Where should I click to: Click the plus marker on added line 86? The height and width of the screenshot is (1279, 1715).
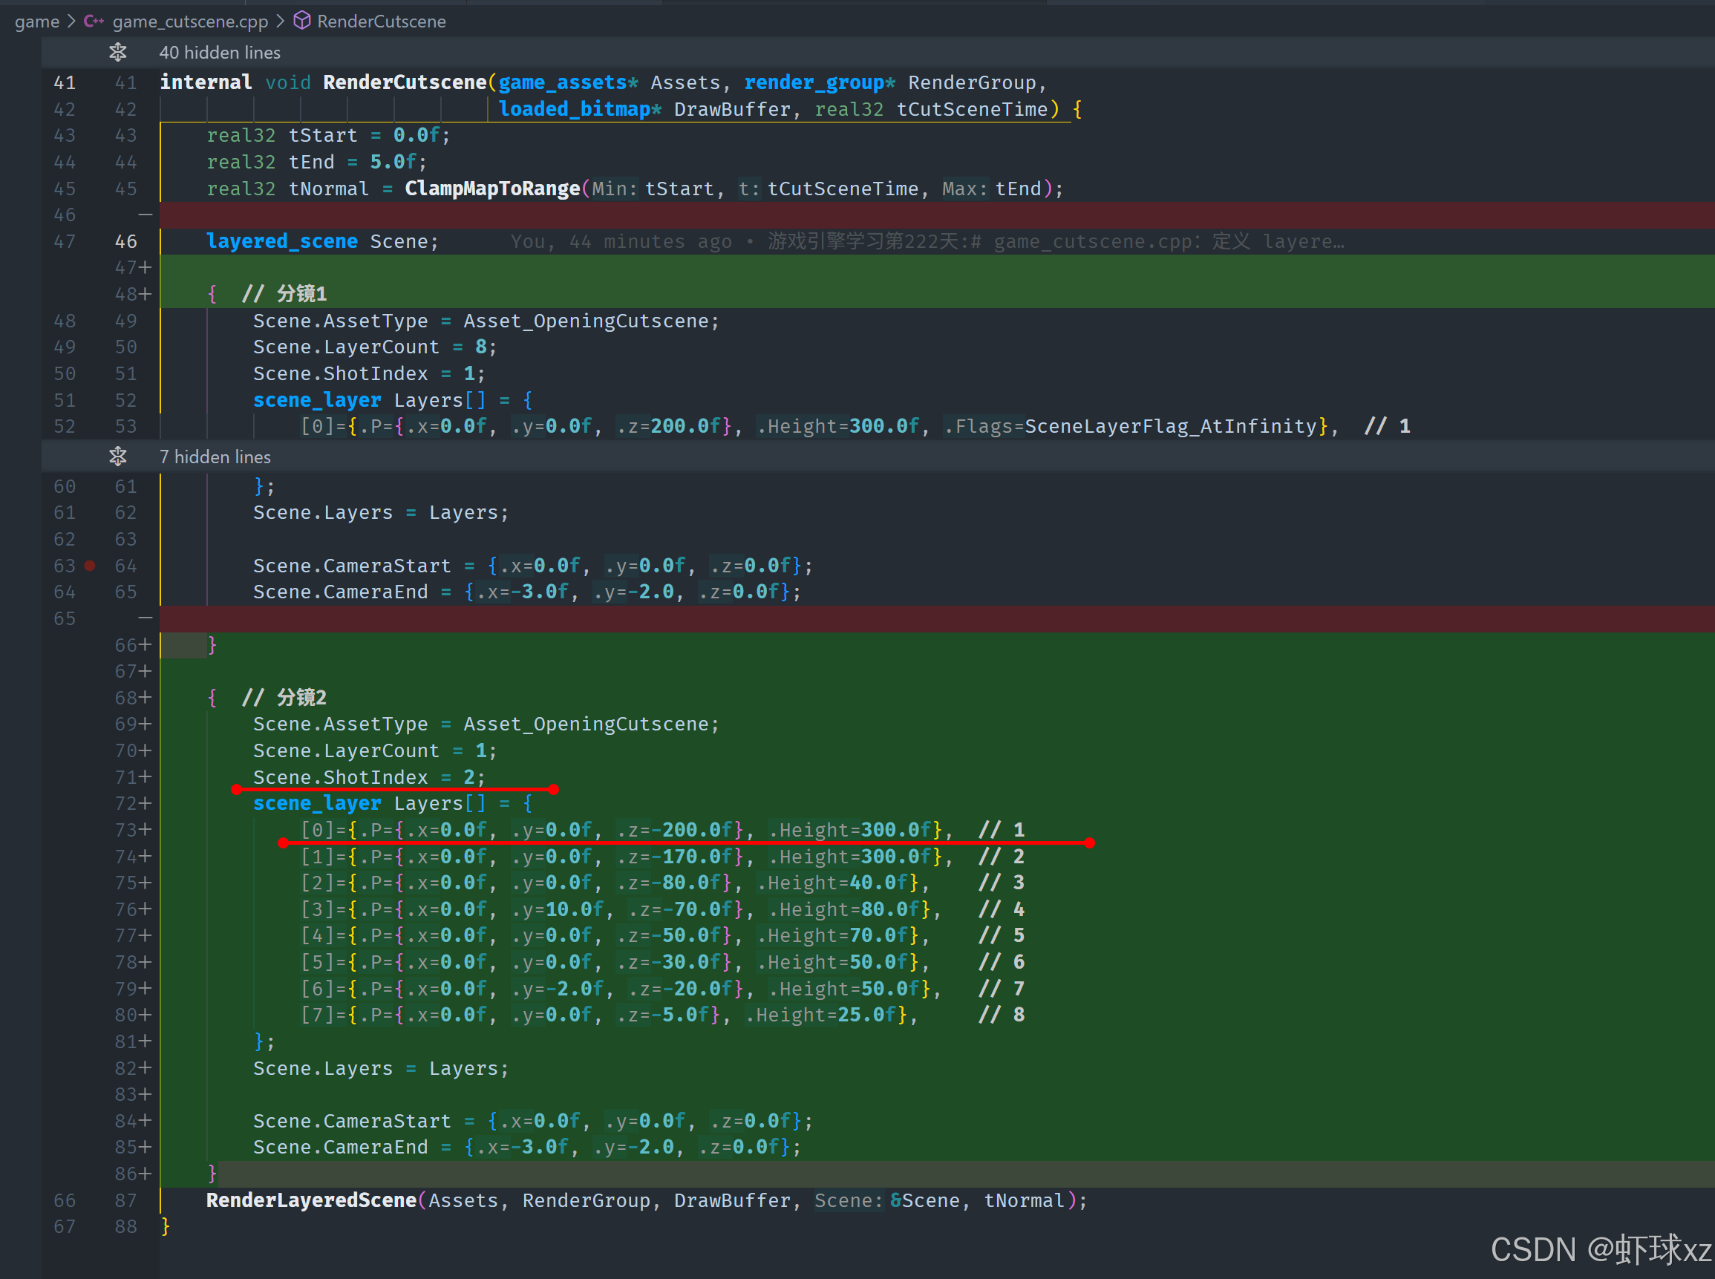(x=146, y=1174)
